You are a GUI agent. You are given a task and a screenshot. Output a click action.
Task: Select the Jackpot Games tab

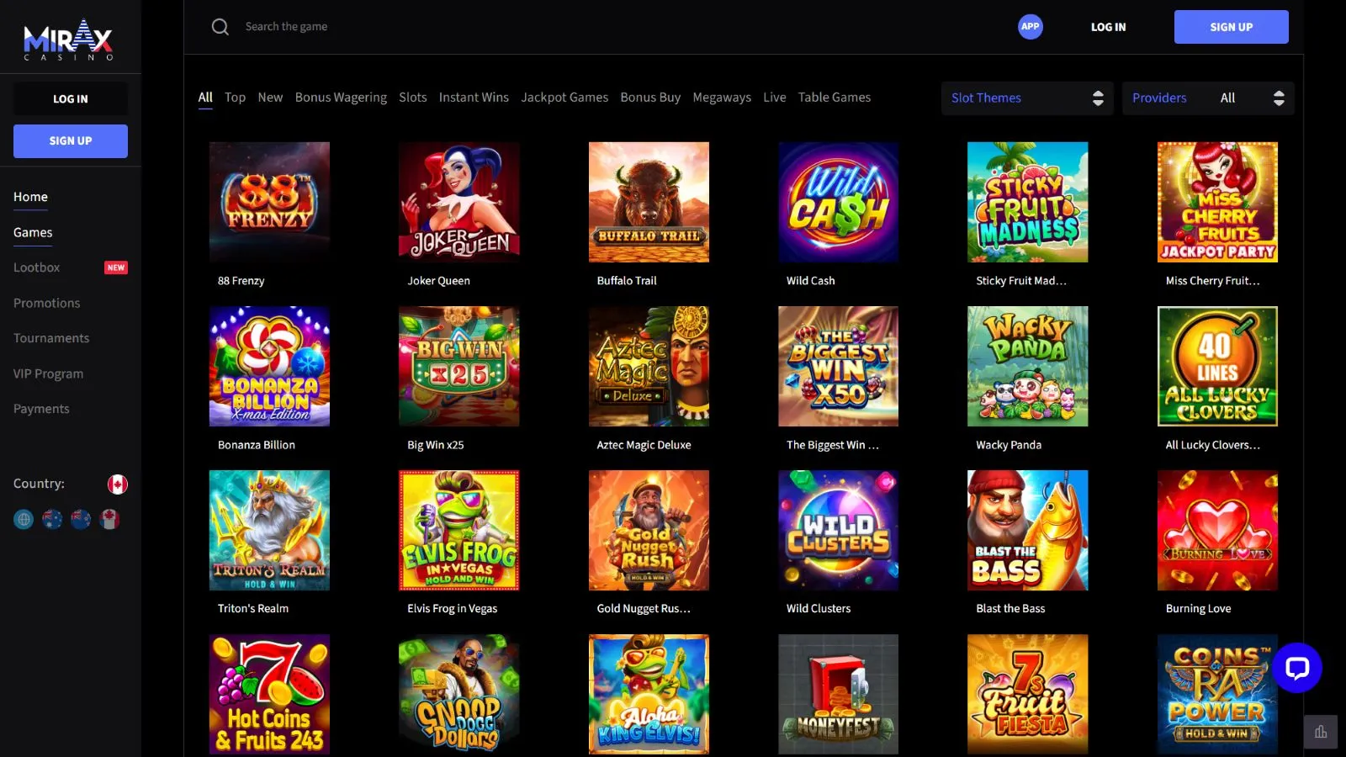pos(564,98)
